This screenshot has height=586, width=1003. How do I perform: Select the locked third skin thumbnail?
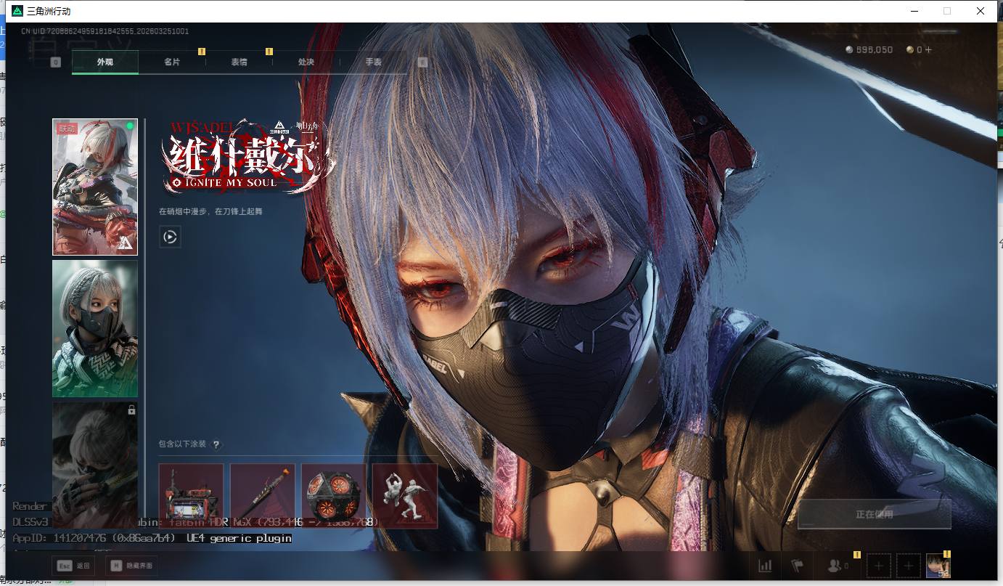click(95, 465)
